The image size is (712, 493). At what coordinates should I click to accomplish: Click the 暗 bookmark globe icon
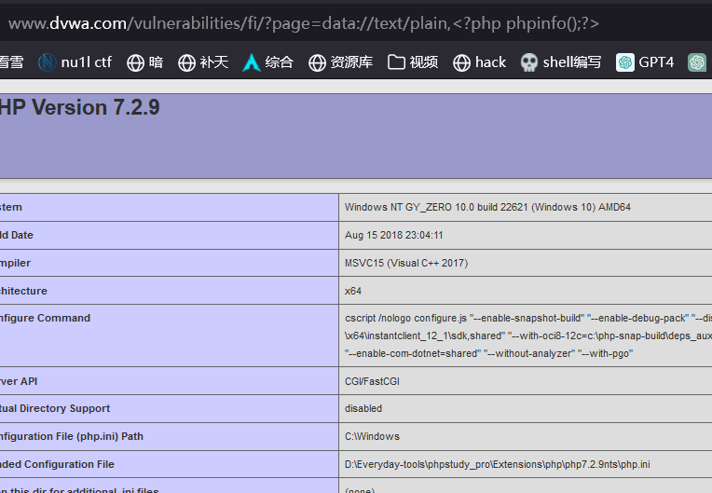(136, 62)
